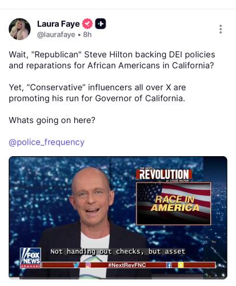Click the Fox News channel logo

click(x=30, y=258)
